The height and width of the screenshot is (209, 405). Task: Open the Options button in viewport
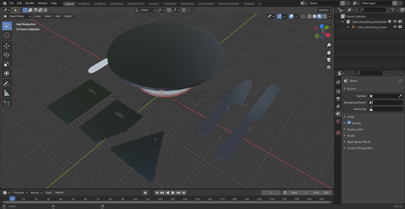tap(325, 10)
